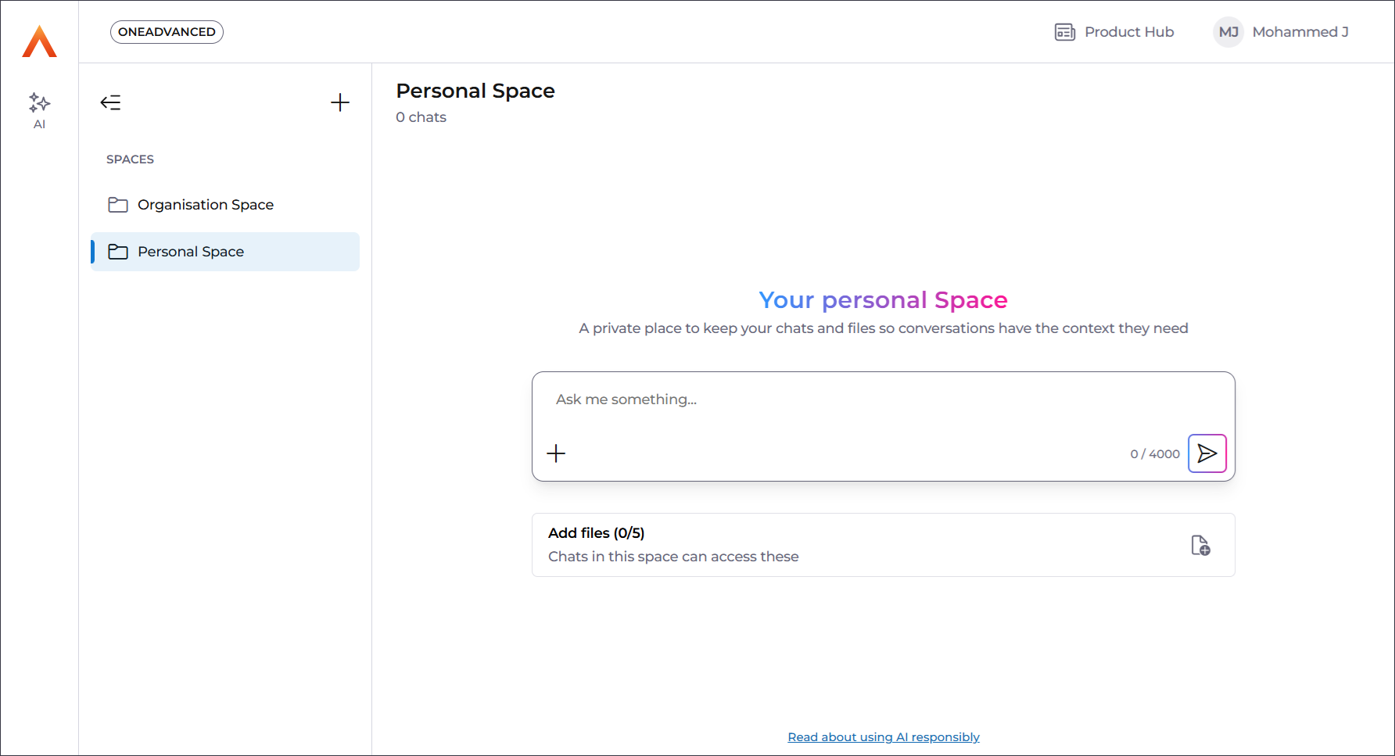The height and width of the screenshot is (756, 1395).
Task: Open Read about using AI responsibly
Action: (x=883, y=737)
